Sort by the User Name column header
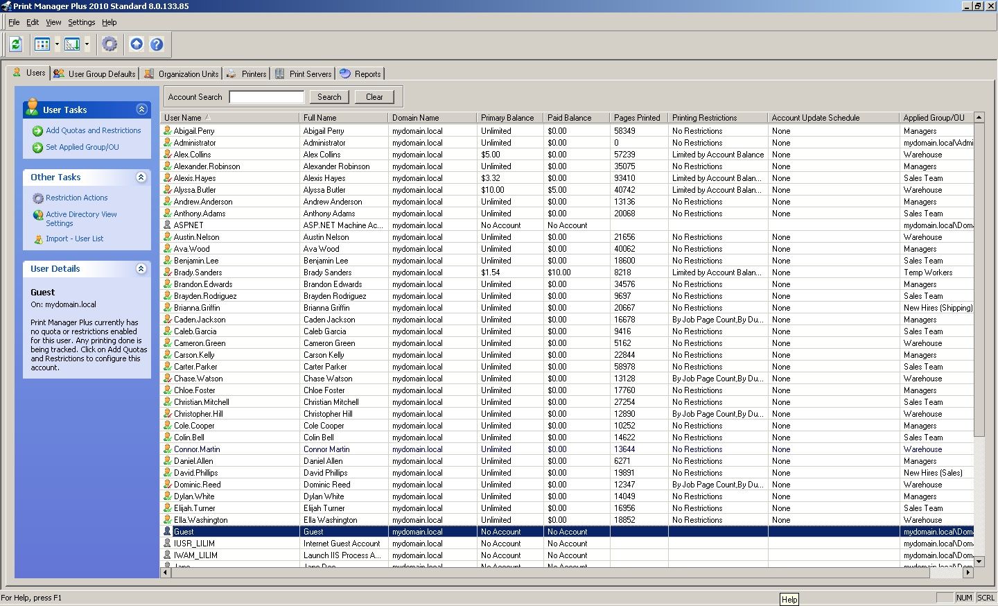Viewport: 998px width, 606px height. (x=230, y=118)
